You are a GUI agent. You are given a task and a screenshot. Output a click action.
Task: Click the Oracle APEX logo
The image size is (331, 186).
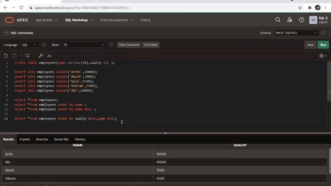click(x=16, y=20)
